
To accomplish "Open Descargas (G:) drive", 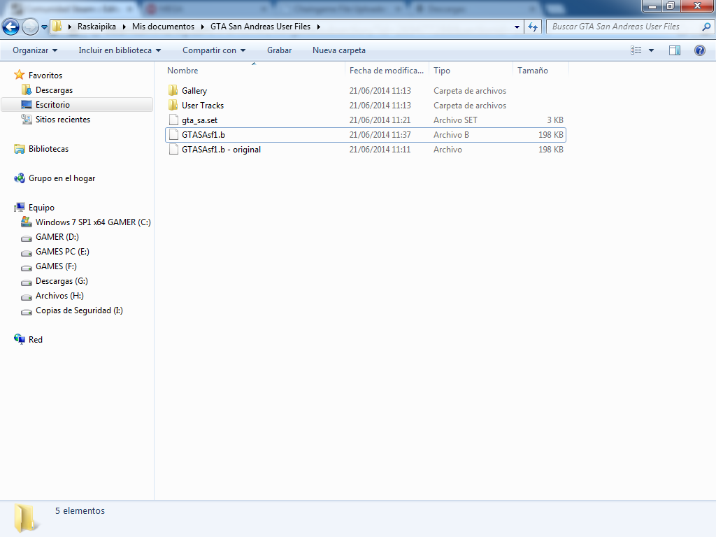I will [x=62, y=281].
